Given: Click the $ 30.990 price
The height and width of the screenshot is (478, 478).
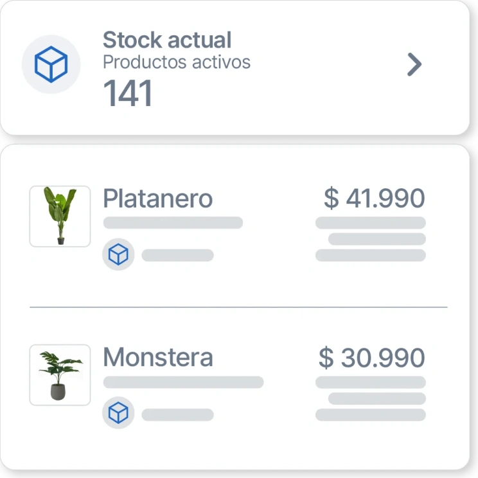Looking at the screenshot, I should 371,358.
